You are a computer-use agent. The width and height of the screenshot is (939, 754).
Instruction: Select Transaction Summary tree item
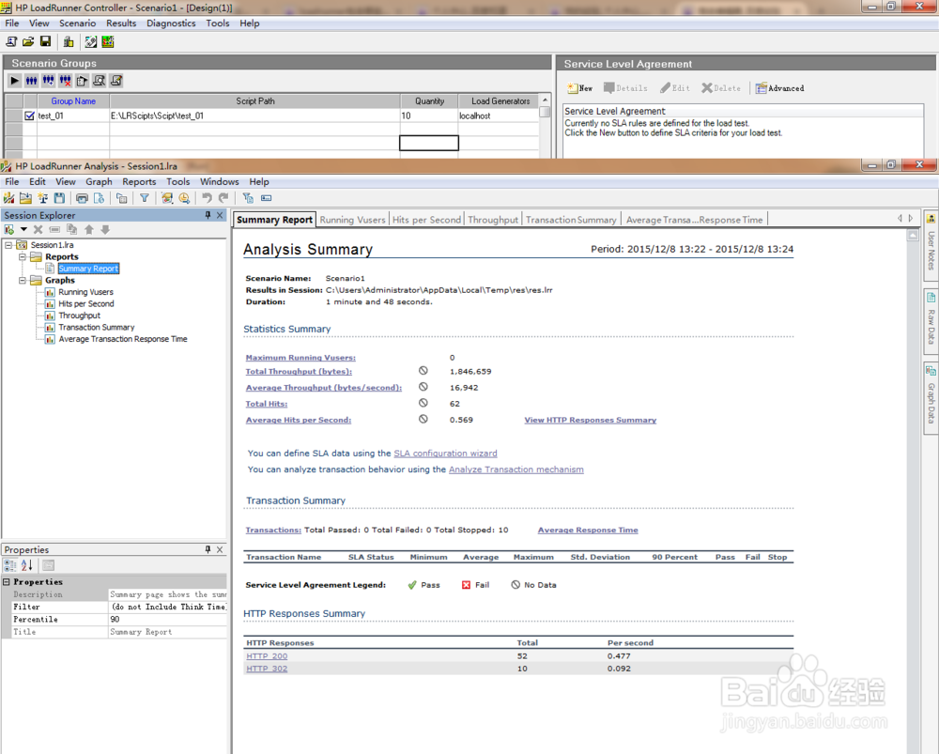point(97,327)
